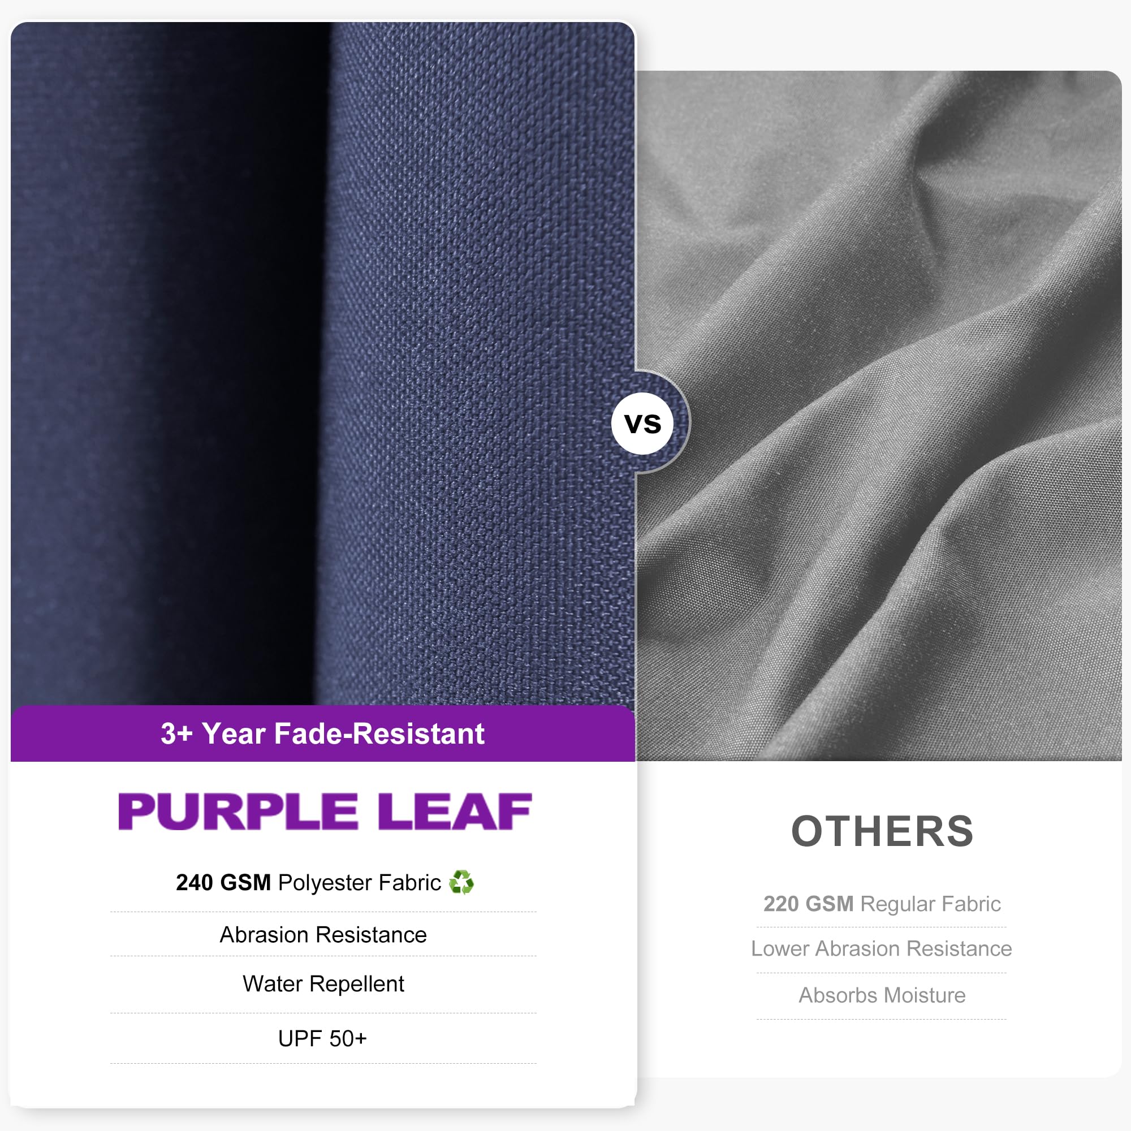This screenshot has height=1131, width=1131.
Task: Click the gray fabric color sample
Action: [879, 416]
